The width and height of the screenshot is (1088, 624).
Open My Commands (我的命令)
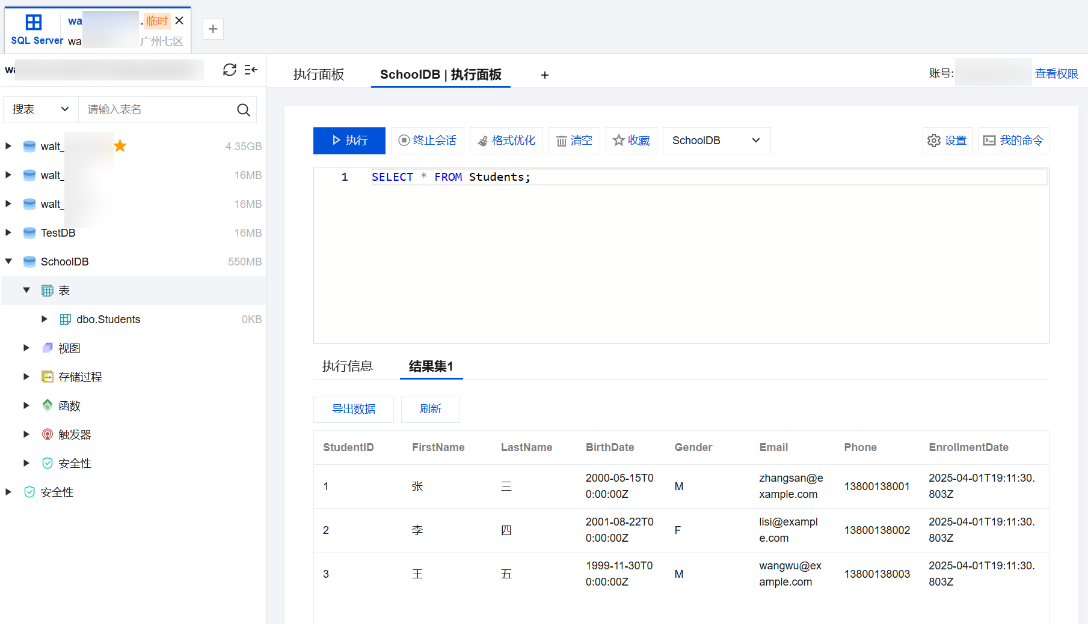tap(1013, 141)
